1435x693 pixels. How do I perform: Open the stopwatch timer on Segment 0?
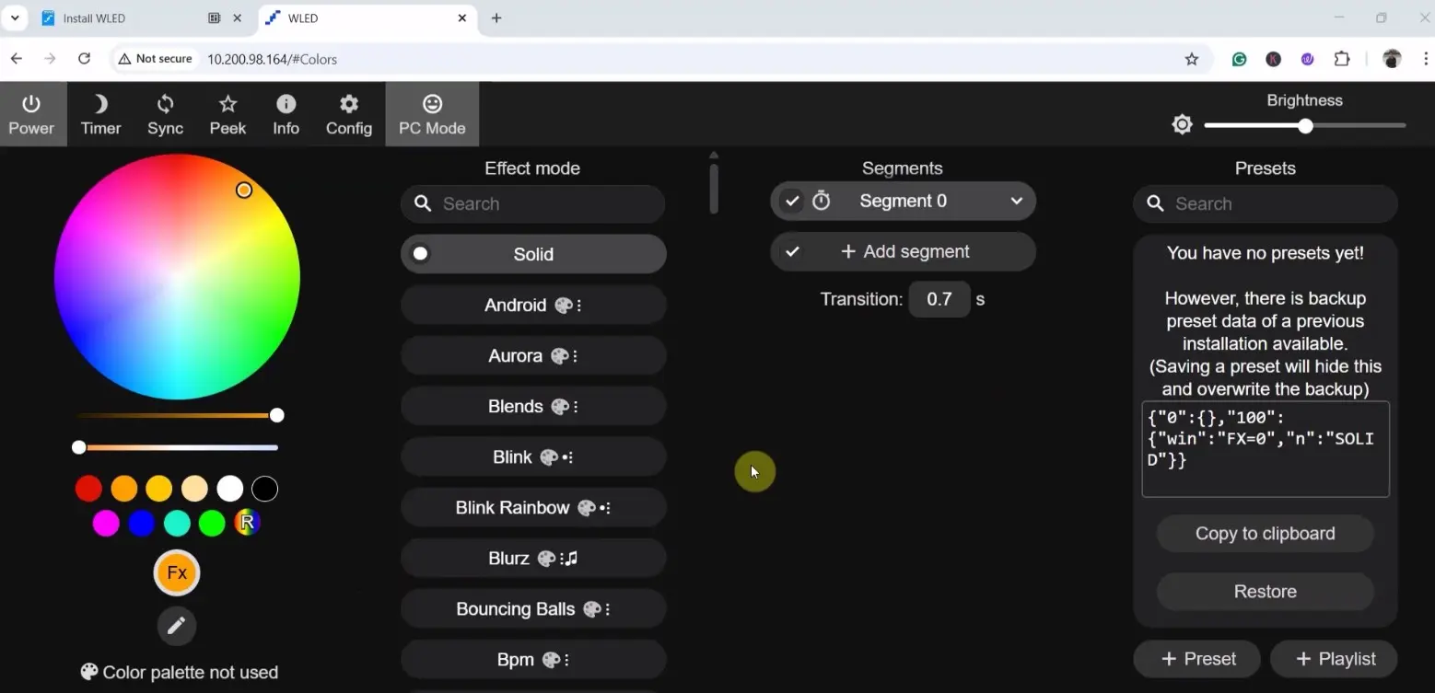pyautogui.click(x=821, y=201)
